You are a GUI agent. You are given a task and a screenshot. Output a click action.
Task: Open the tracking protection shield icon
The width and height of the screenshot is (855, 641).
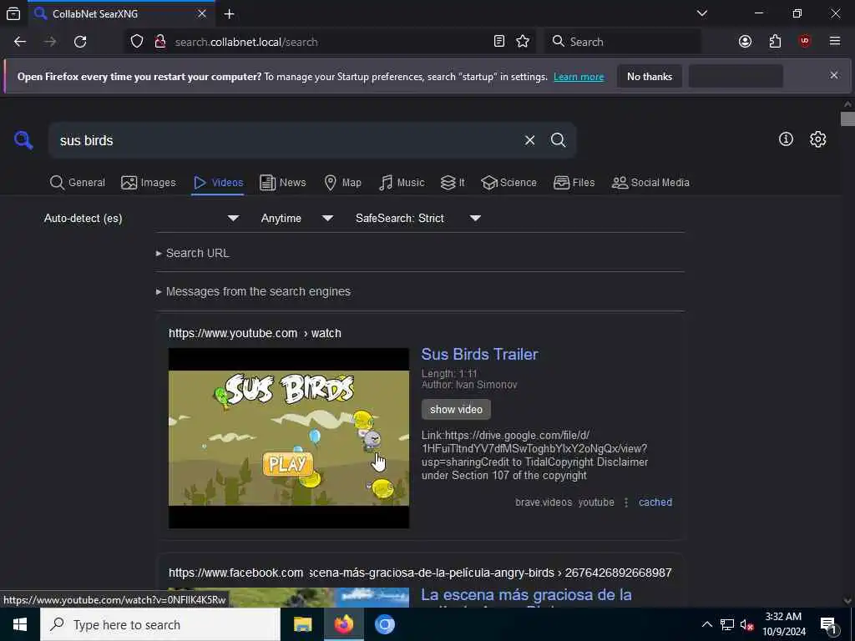pos(137,42)
